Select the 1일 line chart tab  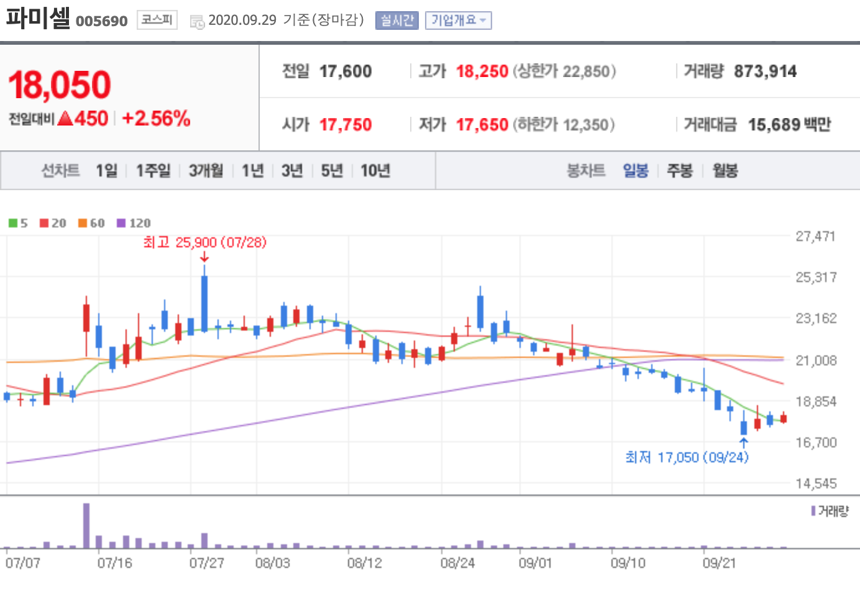[x=106, y=170]
